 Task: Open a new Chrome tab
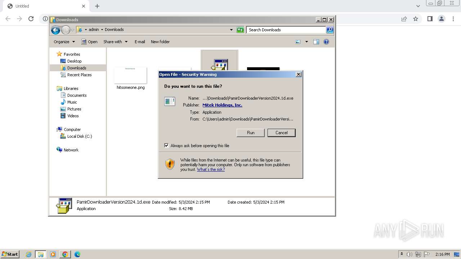click(x=97, y=6)
